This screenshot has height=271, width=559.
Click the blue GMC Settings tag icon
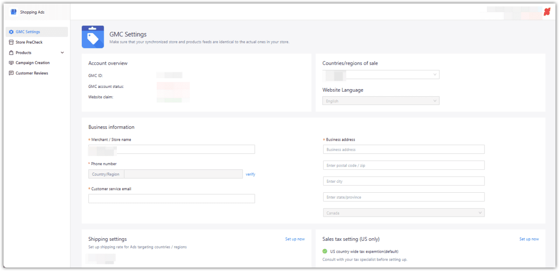93,37
